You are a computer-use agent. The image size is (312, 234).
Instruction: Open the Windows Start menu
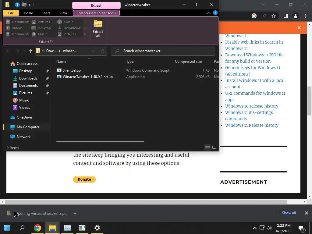click(7, 228)
